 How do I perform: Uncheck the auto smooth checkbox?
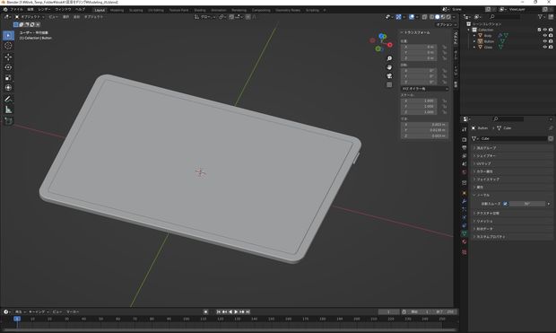(x=505, y=204)
